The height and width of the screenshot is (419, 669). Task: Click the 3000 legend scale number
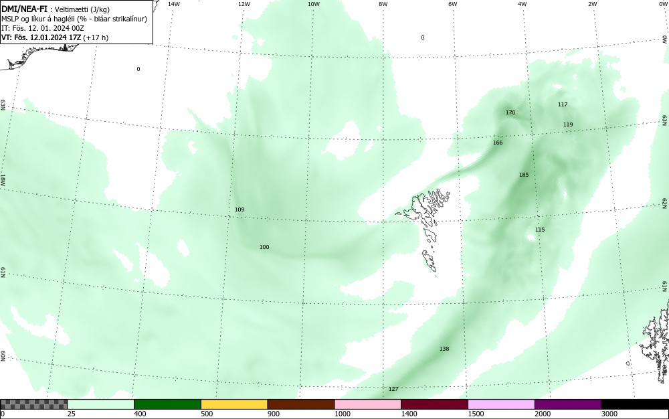609,414
